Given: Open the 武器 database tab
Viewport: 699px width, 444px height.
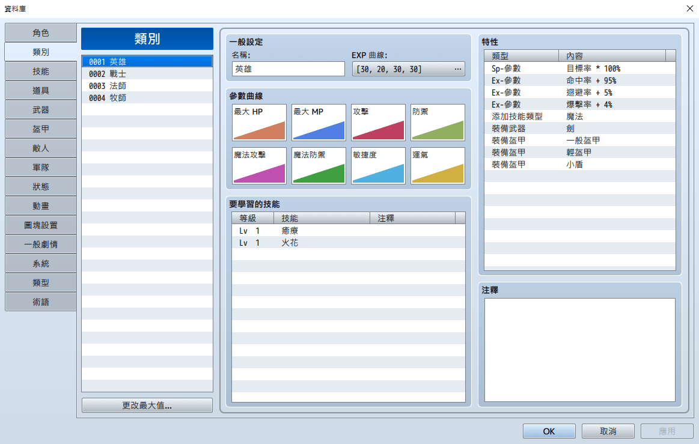Looking at the screenshot, I should tap(41, 110).
